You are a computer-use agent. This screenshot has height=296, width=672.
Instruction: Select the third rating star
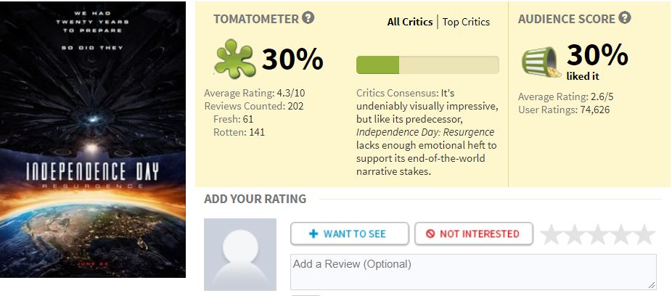pyautogui.click(x=597, y=234)
